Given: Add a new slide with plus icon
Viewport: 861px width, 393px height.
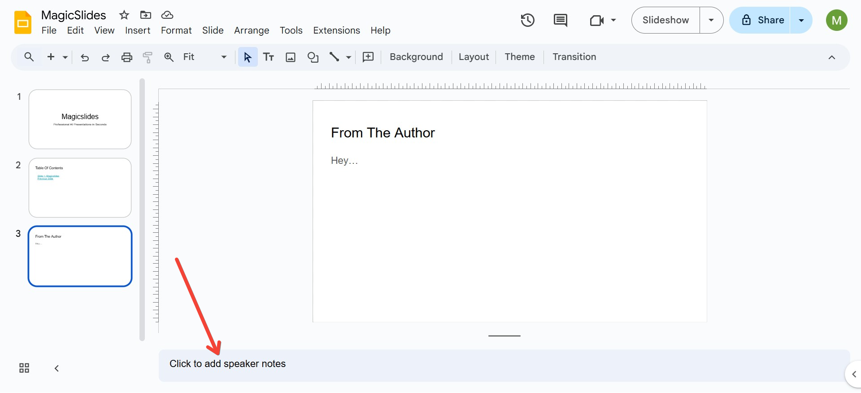Looking at the screenshot, I should [51, 57].
